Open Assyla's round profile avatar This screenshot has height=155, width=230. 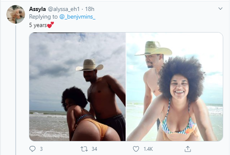click(x=16, y=14)
